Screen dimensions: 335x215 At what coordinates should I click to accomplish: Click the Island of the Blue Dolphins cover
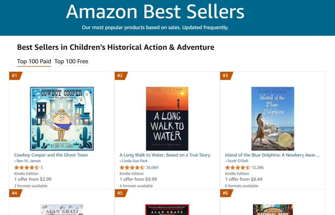pyautogui.click(x=273, y=119)
